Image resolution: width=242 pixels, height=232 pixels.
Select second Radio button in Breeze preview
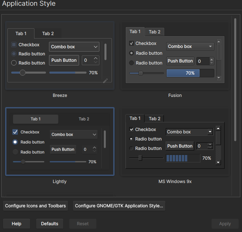point(14,63)
